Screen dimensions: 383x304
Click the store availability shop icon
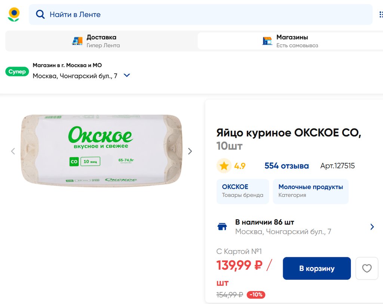(x=222, y=227)
